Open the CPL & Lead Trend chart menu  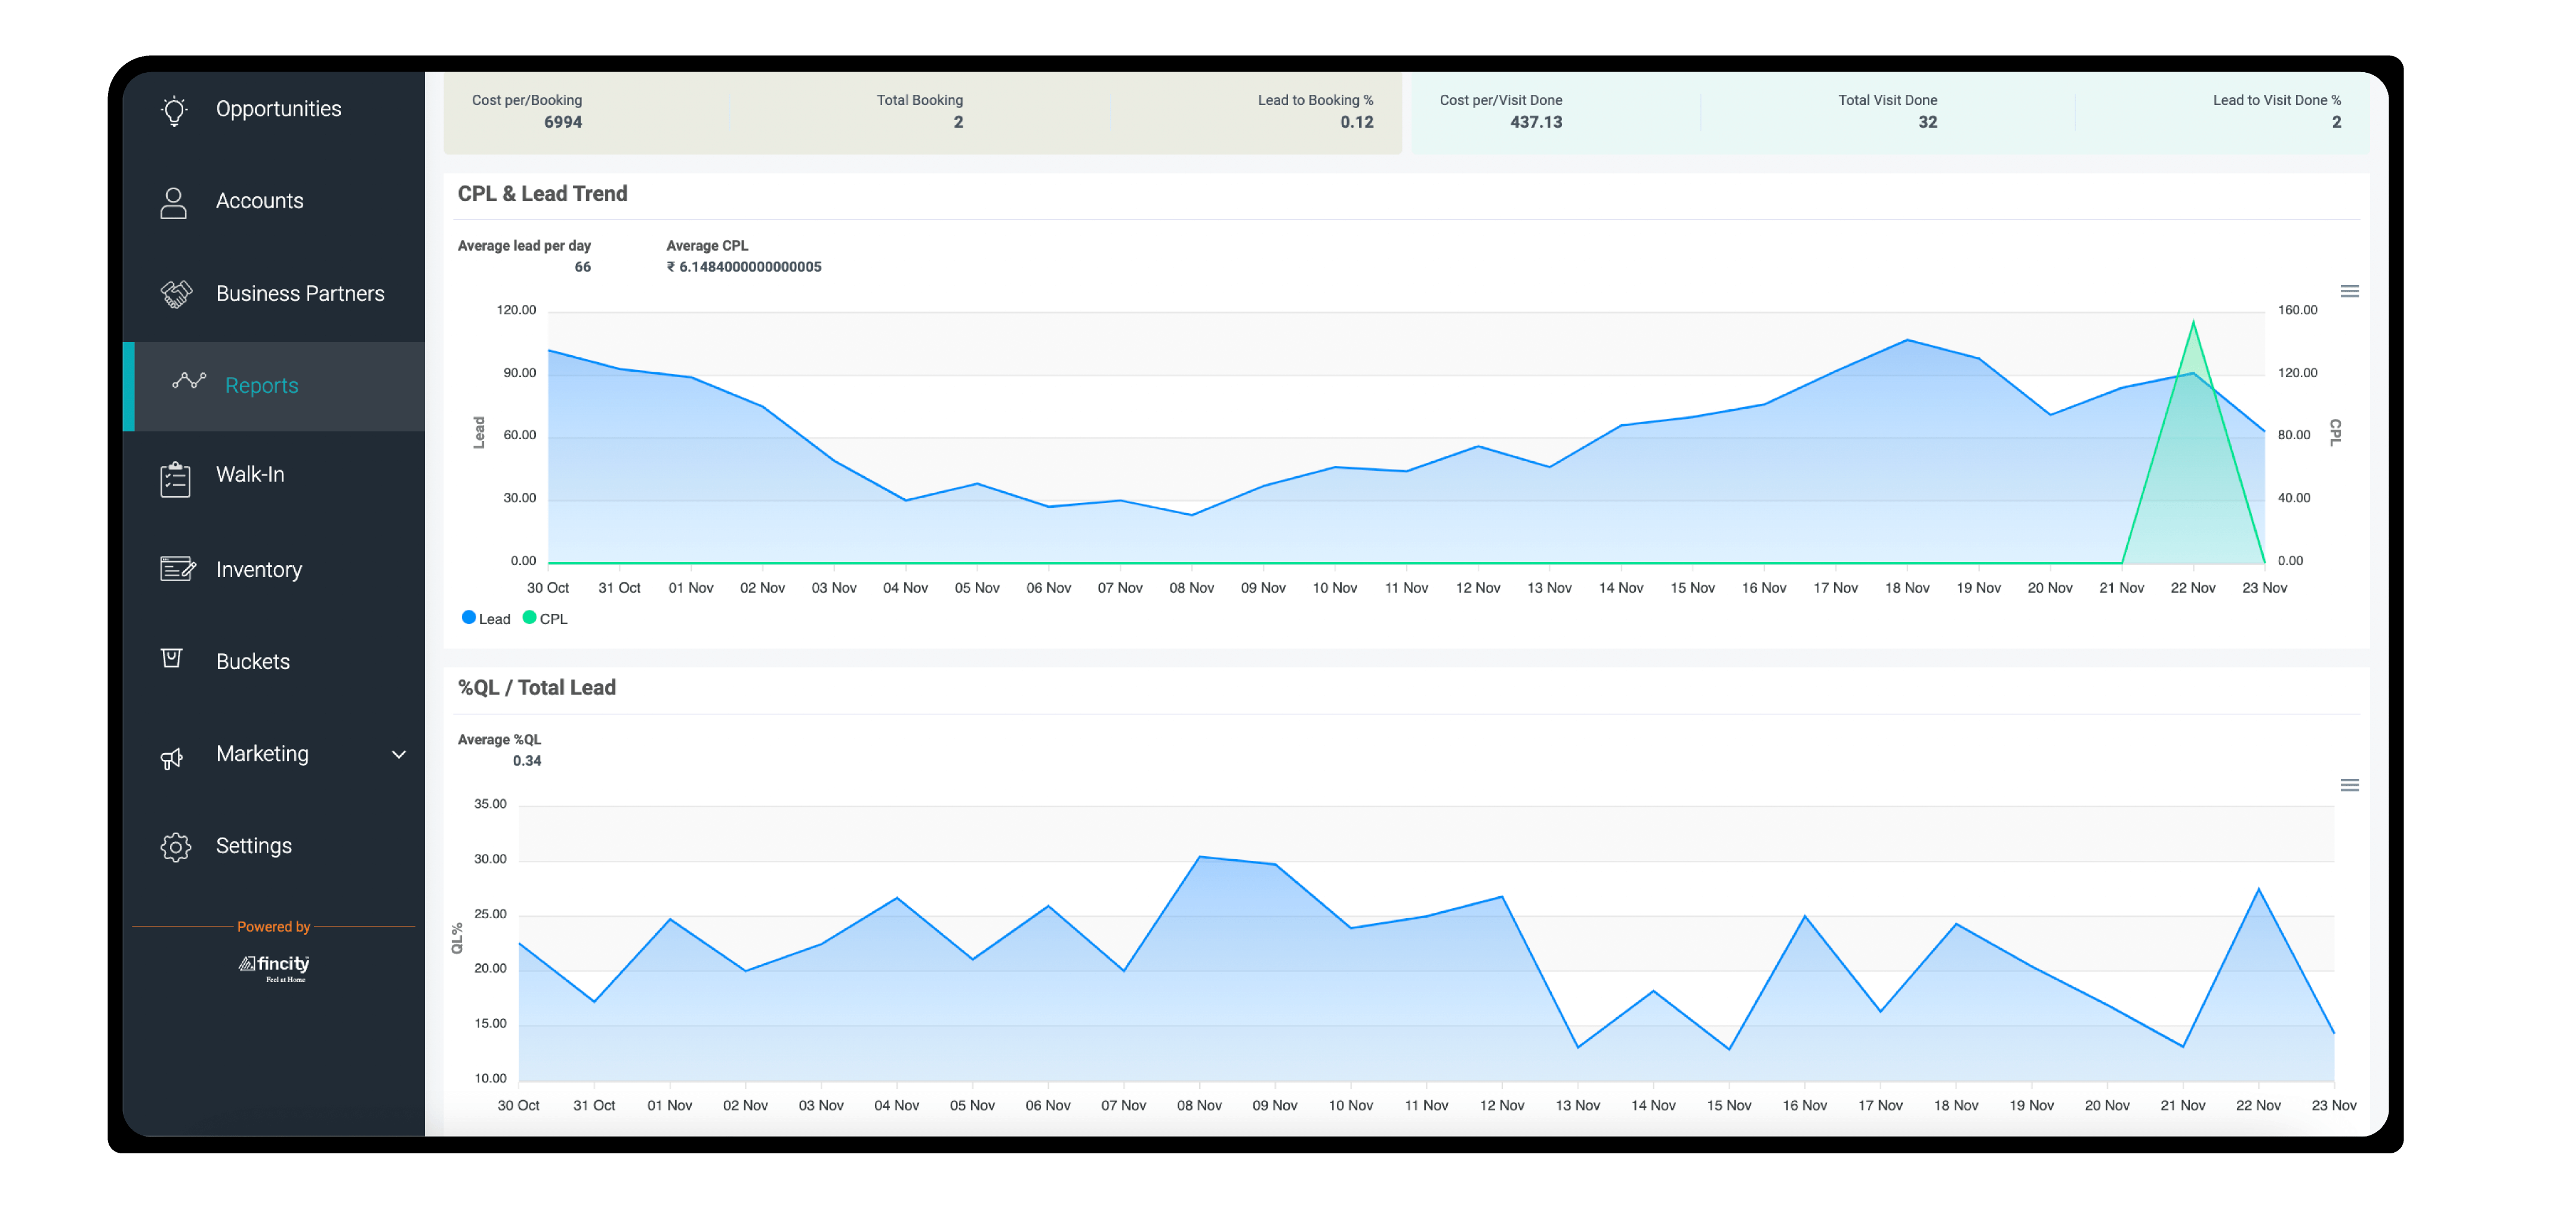pyautogui.click(x=2350, y=292)
